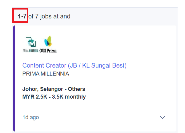Click the 1d ago posting time
This screenshot has height=133, width=185.
click(31, 117)
